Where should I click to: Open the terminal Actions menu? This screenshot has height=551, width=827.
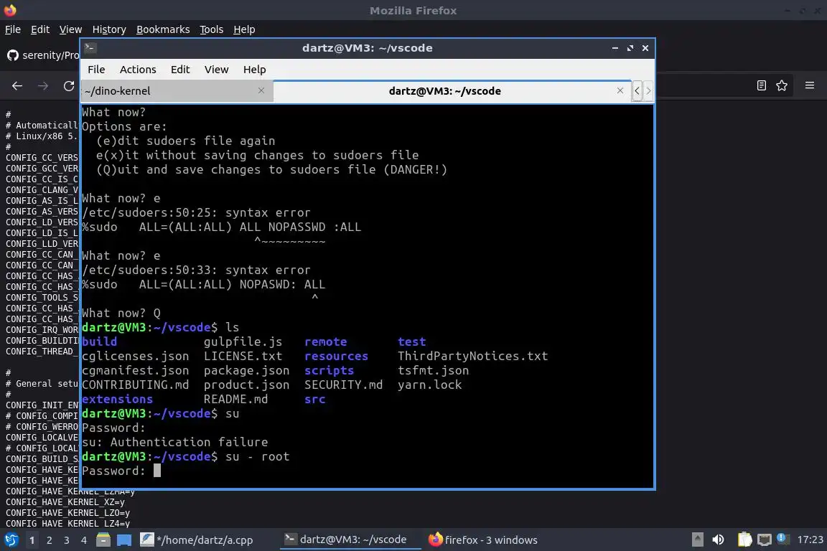(138, 70)
